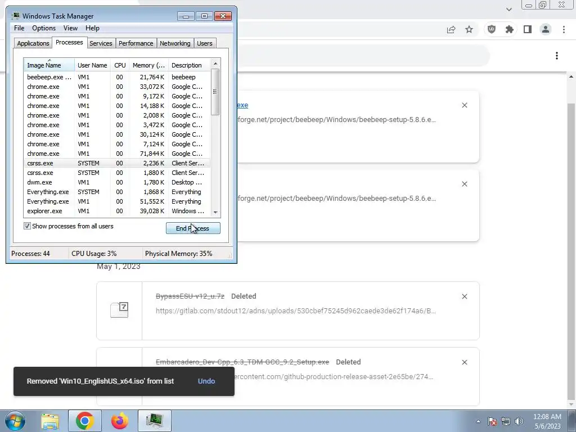
Task: Open Chrome share page icon
Action: point(451,29)
